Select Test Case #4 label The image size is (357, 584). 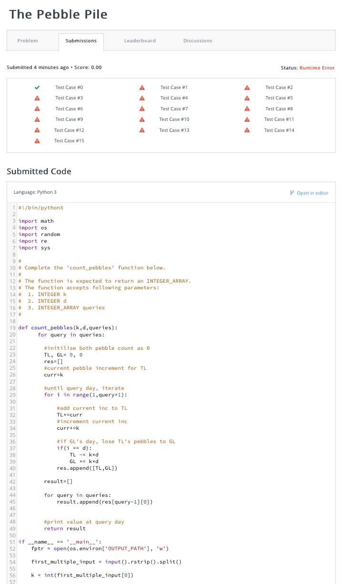coord(174,98)
